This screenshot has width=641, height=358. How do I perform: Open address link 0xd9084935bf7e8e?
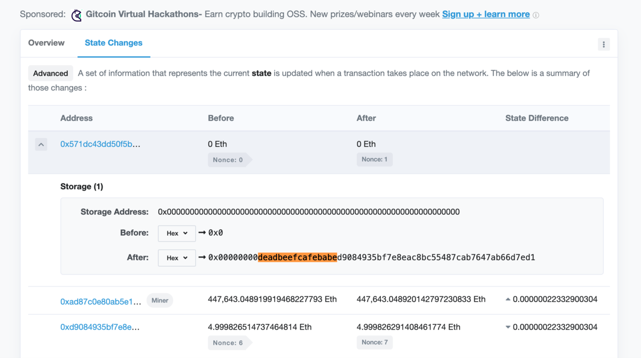pyautogui.click(x=96, y=327)
